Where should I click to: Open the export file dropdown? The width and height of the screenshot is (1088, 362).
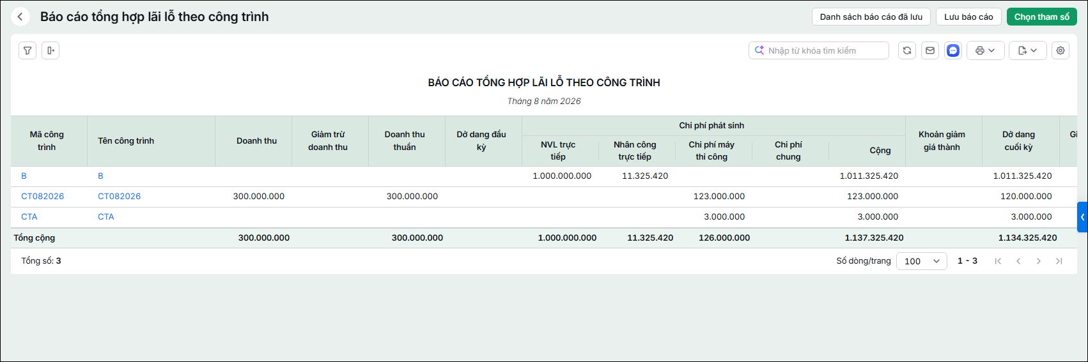pyautogui.click(x=1028, y=50)
